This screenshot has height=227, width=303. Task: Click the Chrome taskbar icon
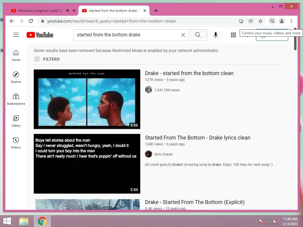point(42,221)
